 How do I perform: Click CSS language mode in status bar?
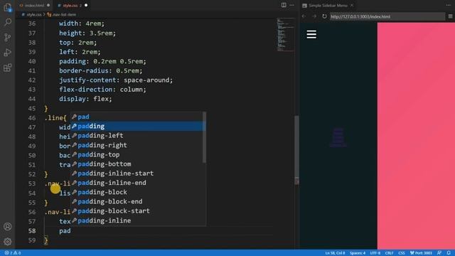tap(402, 253)
